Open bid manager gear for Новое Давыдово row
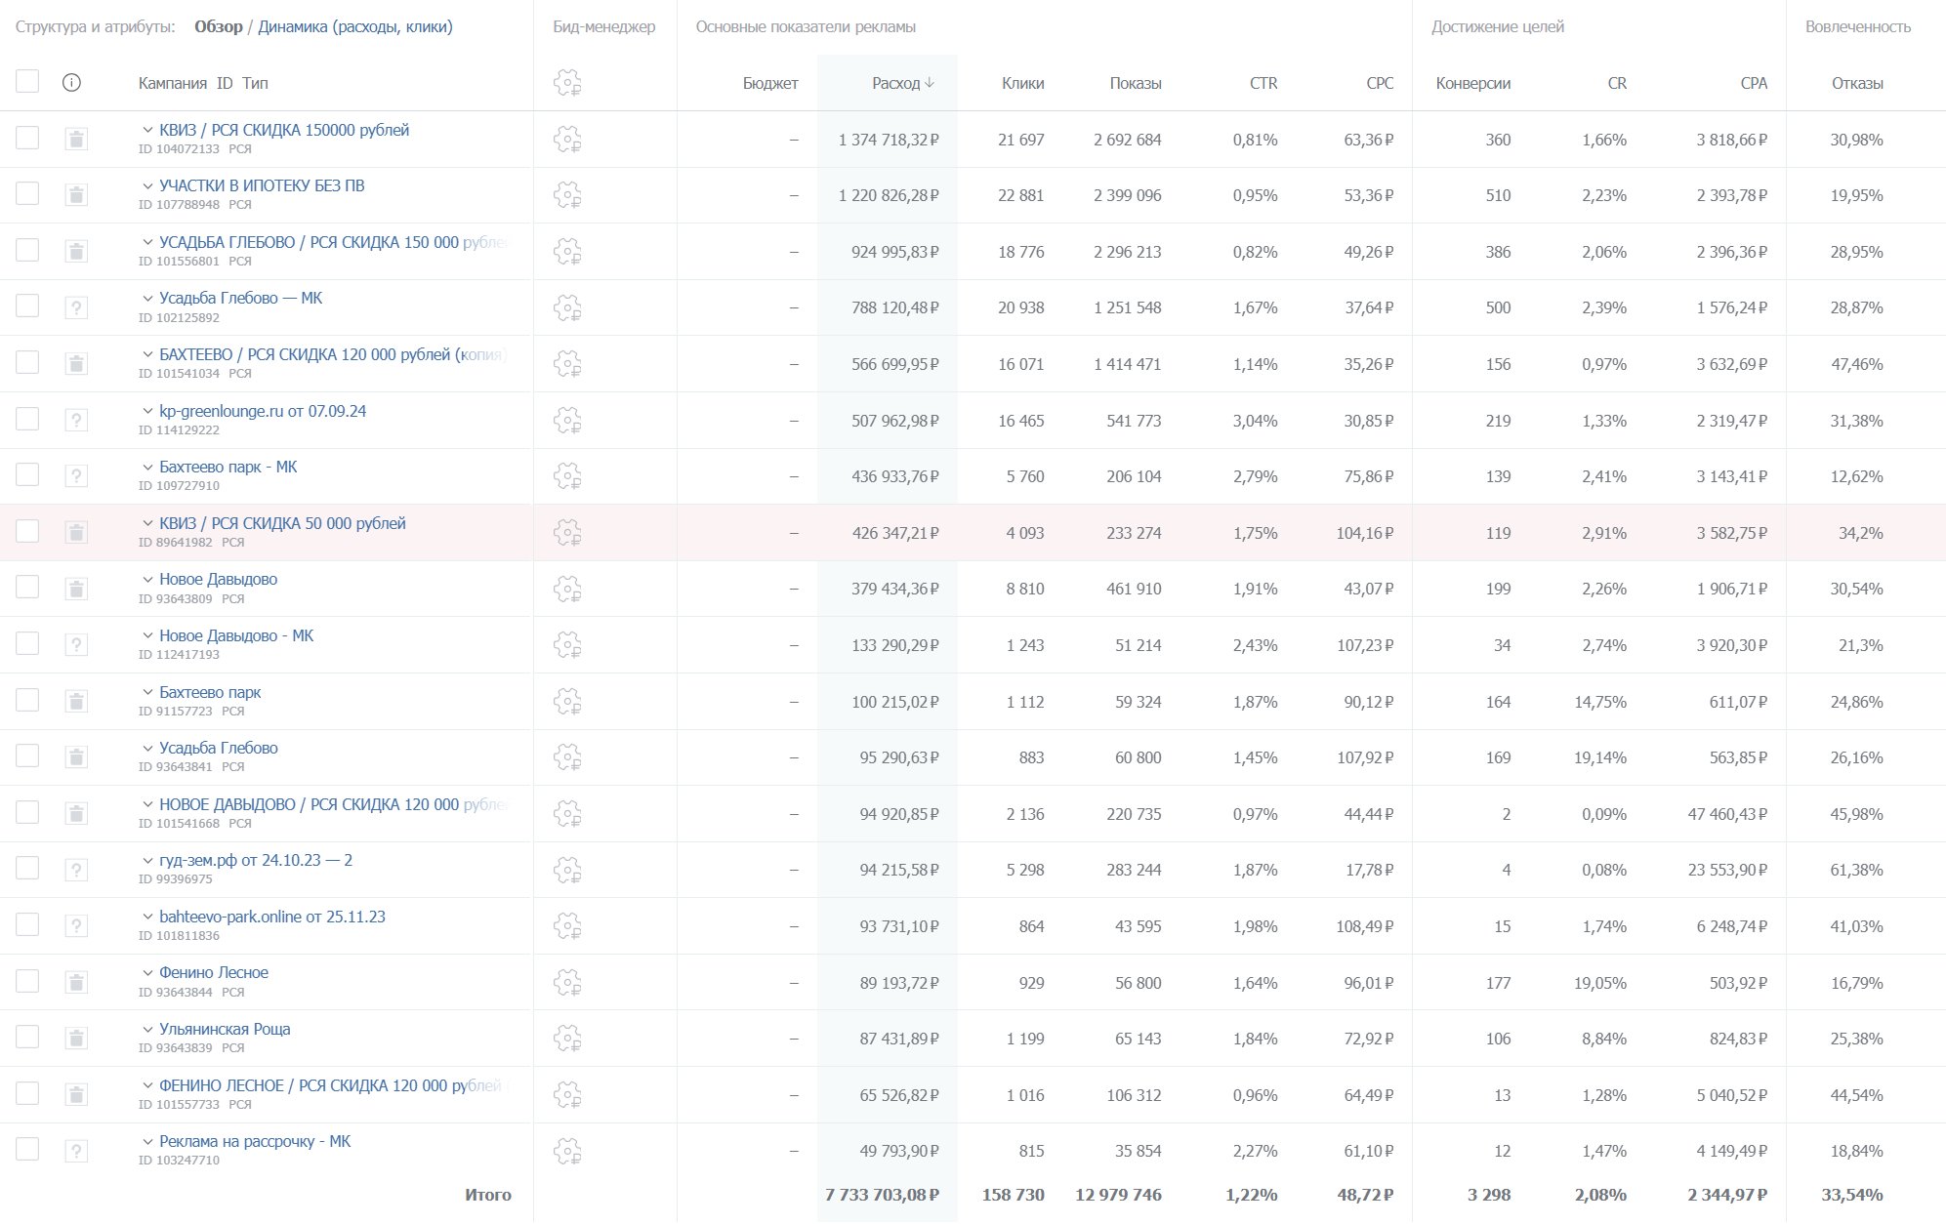Screen dimensions: 1946x1224 click(567, 590)
